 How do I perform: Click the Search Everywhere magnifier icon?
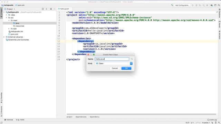coord(219,5)
